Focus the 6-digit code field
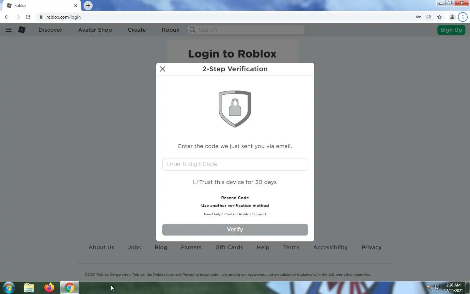 point(235,164)
